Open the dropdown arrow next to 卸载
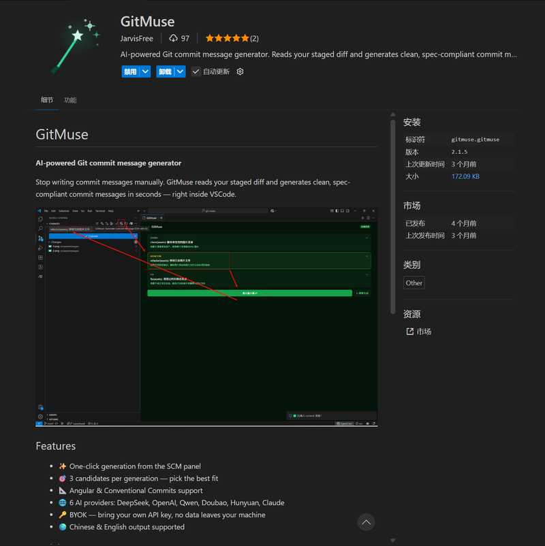The height and width of the screenshot is (546, 545). [x=180, y=71]
